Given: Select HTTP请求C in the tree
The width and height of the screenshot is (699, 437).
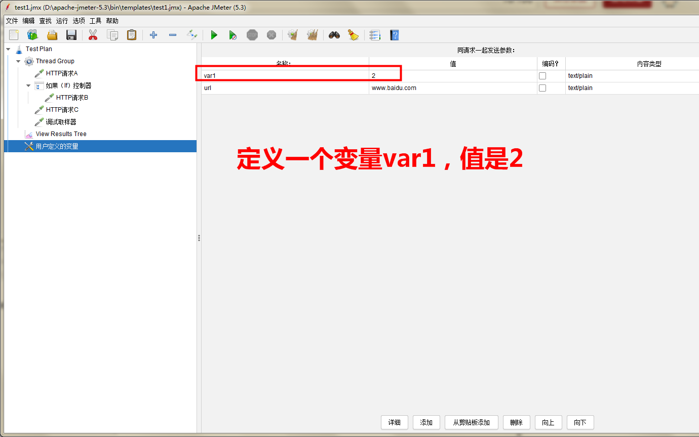Looking at the screenshot, I should coord(59,109).
